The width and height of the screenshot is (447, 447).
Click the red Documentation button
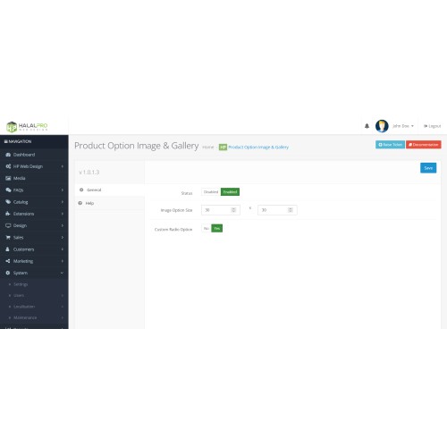[x=424, y=145]
